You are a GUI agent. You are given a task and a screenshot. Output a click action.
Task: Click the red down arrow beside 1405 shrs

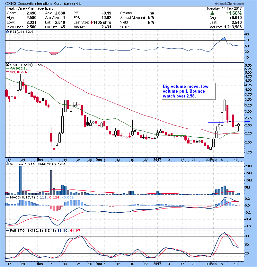coord(92,22)
